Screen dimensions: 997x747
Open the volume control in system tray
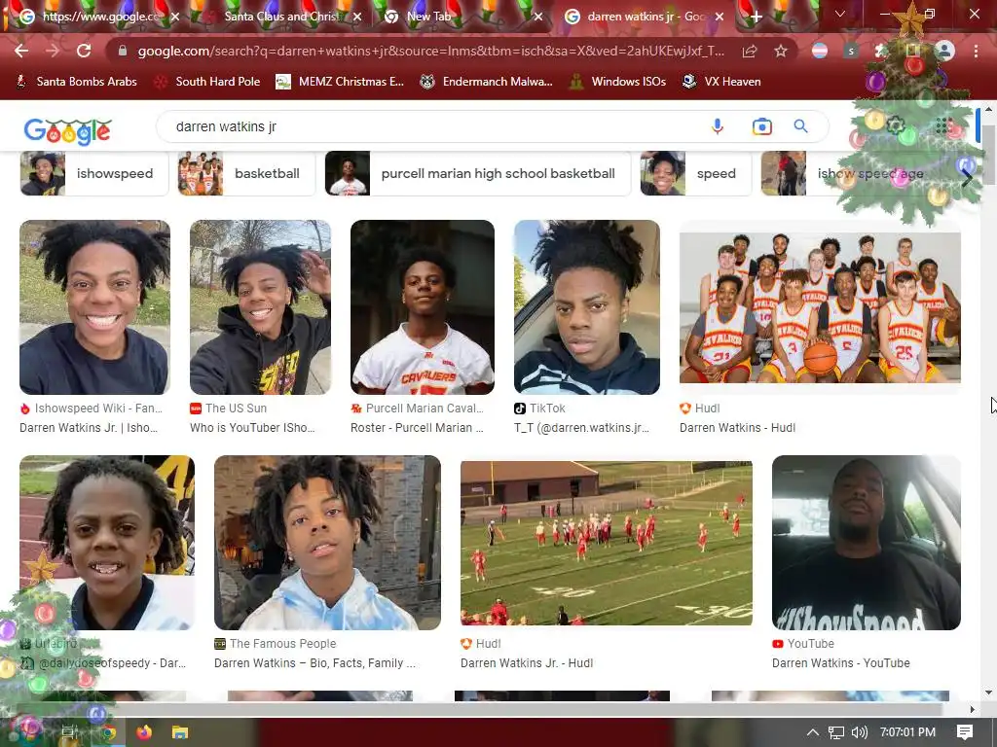click(860, 732)
